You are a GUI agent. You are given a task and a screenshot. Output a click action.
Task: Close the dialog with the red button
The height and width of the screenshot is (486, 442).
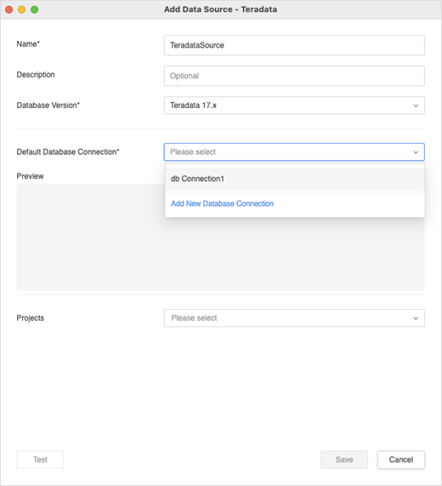tap(9, 9)
